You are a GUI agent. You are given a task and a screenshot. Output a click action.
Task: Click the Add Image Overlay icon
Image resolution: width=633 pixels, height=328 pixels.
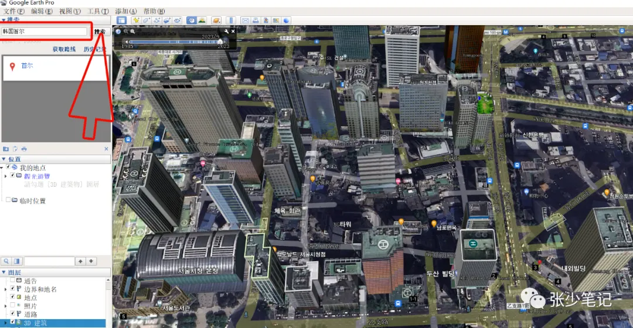[x=166, y=20]
